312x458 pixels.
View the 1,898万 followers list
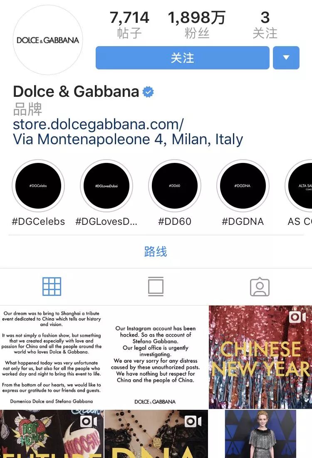pyautogui.click(x=197, y=25)
